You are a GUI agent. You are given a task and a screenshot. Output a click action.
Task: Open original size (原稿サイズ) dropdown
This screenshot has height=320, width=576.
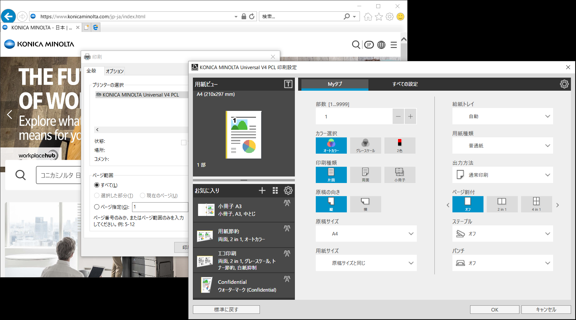click(366, 234)
